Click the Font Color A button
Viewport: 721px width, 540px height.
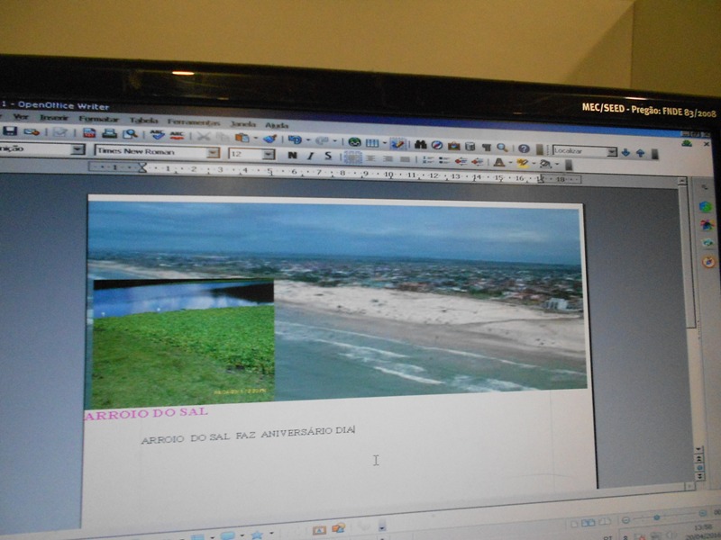[x=499, y=162]
